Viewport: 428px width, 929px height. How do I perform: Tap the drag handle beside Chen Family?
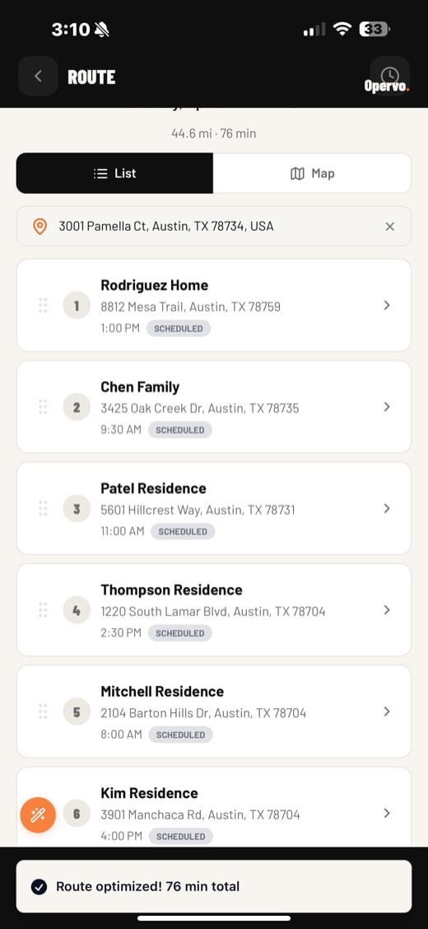point(43,407)
